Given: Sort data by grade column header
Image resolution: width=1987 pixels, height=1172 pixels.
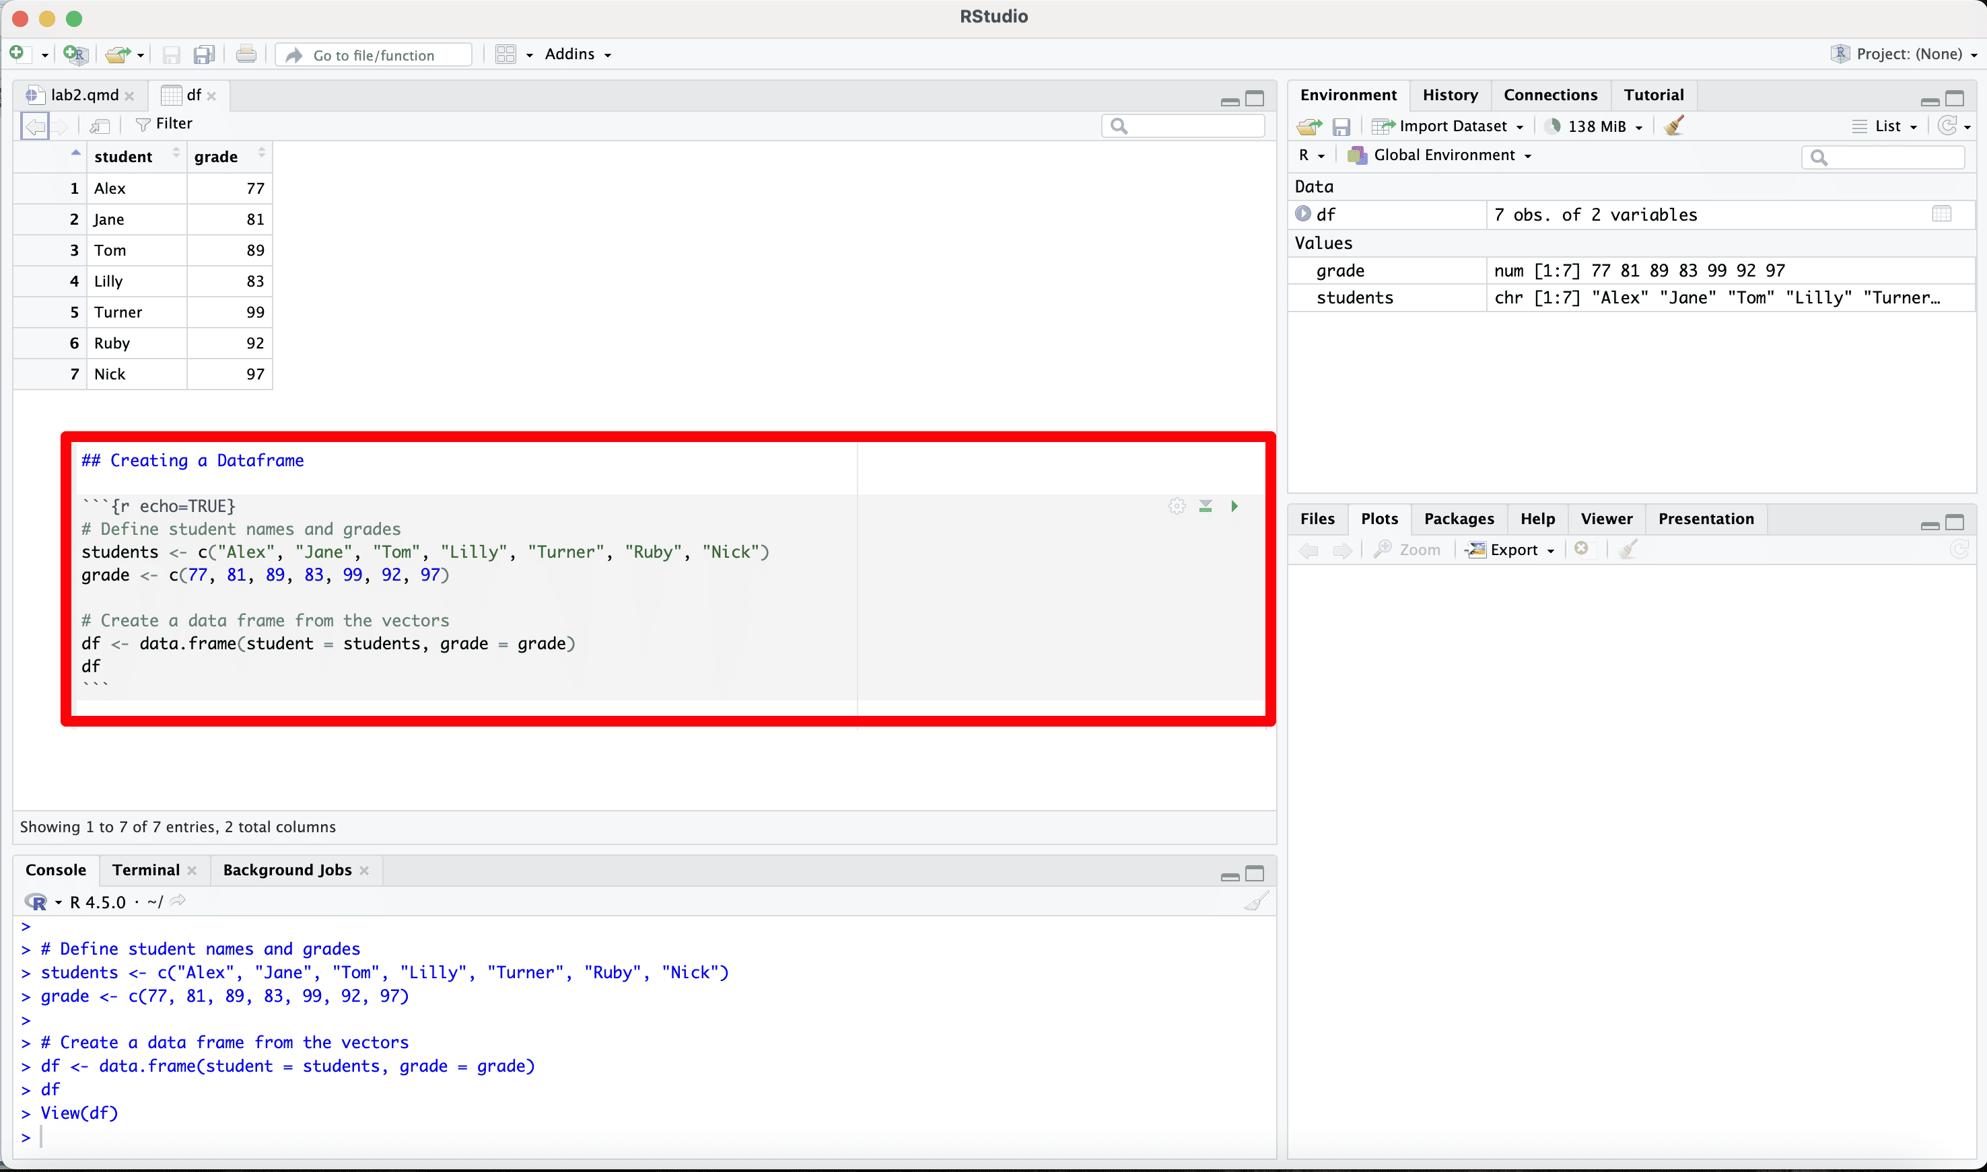Looking at the screenshot, I should pos(217,156).
